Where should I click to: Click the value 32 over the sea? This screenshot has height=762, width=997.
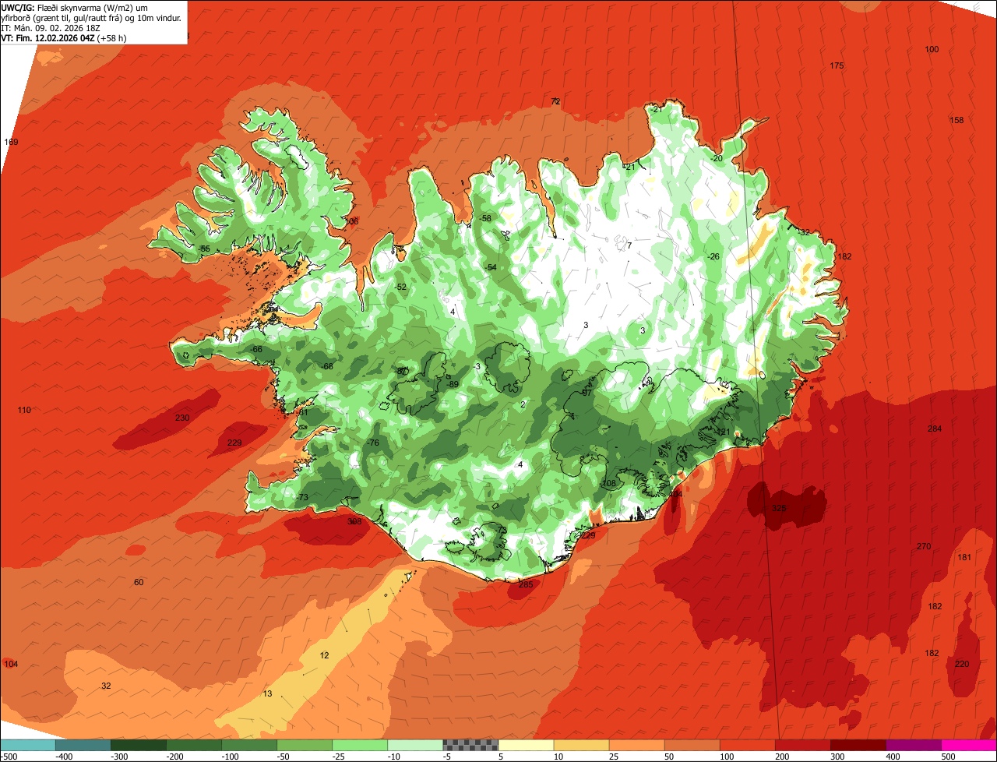pos(106,686)
